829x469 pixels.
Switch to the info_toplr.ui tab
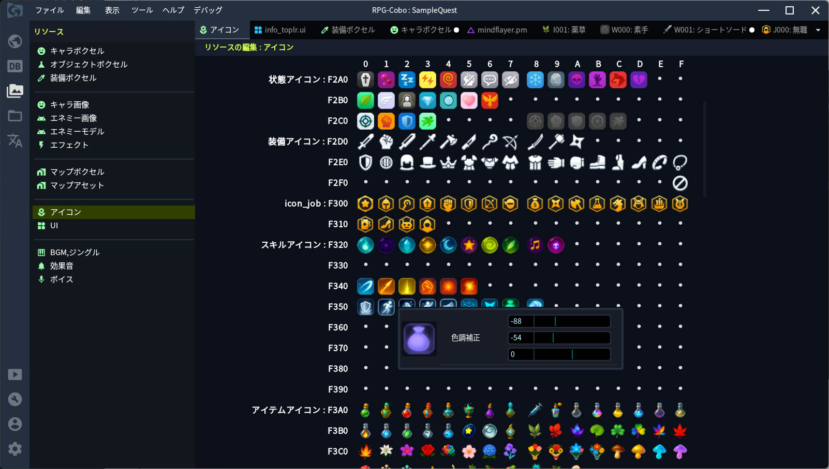pos(280,30)
